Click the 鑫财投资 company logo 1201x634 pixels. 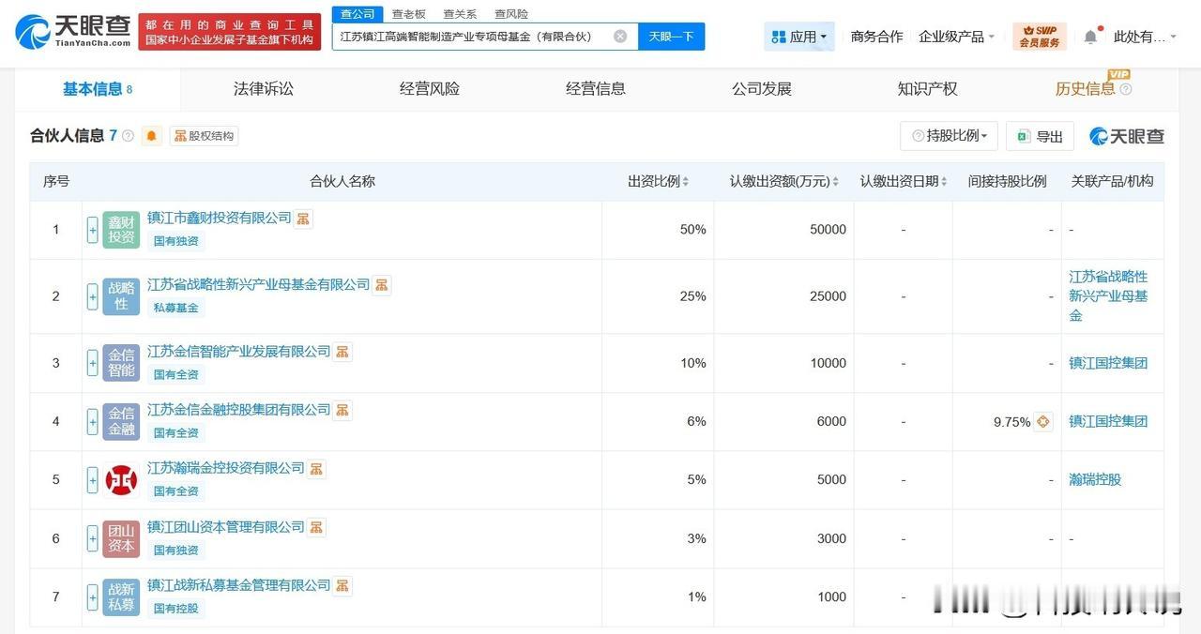[121, 230]
